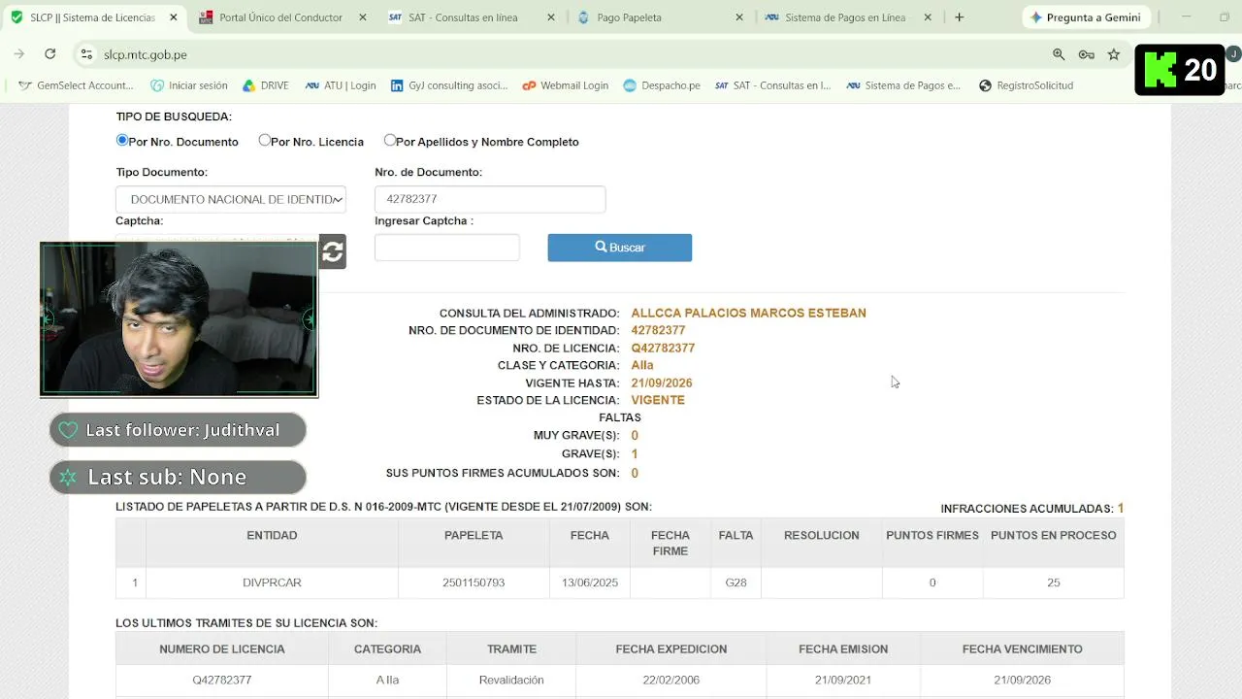Screen dimensions: 1242x699
Task: Go forward in browser history
Action: pyautogui.click(x=20, y=54)
